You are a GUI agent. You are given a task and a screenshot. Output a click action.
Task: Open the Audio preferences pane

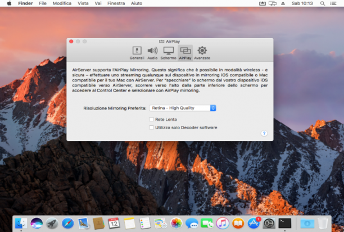[x=152, y=53]
